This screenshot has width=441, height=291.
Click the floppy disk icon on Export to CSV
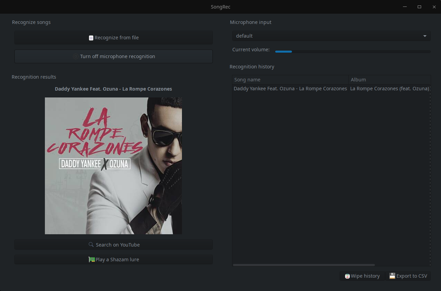point(392,276)
